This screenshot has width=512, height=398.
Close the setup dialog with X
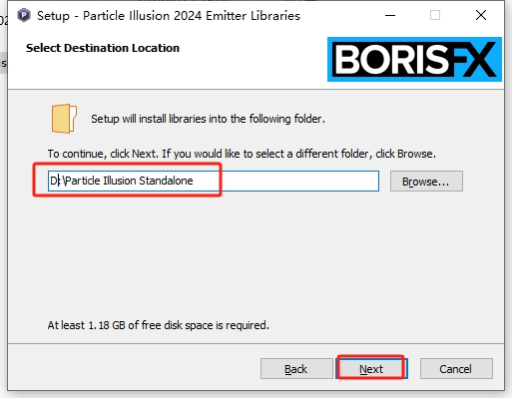[x=481, y=15]
